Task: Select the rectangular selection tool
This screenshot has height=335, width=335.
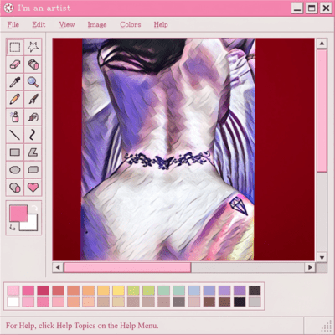Action: click(15, 47)
